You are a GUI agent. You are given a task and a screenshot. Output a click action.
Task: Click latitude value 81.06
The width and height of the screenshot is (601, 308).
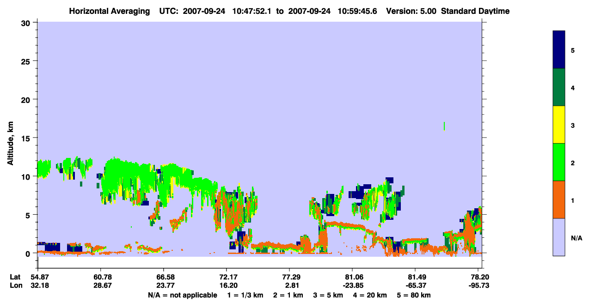click(352, 277)
